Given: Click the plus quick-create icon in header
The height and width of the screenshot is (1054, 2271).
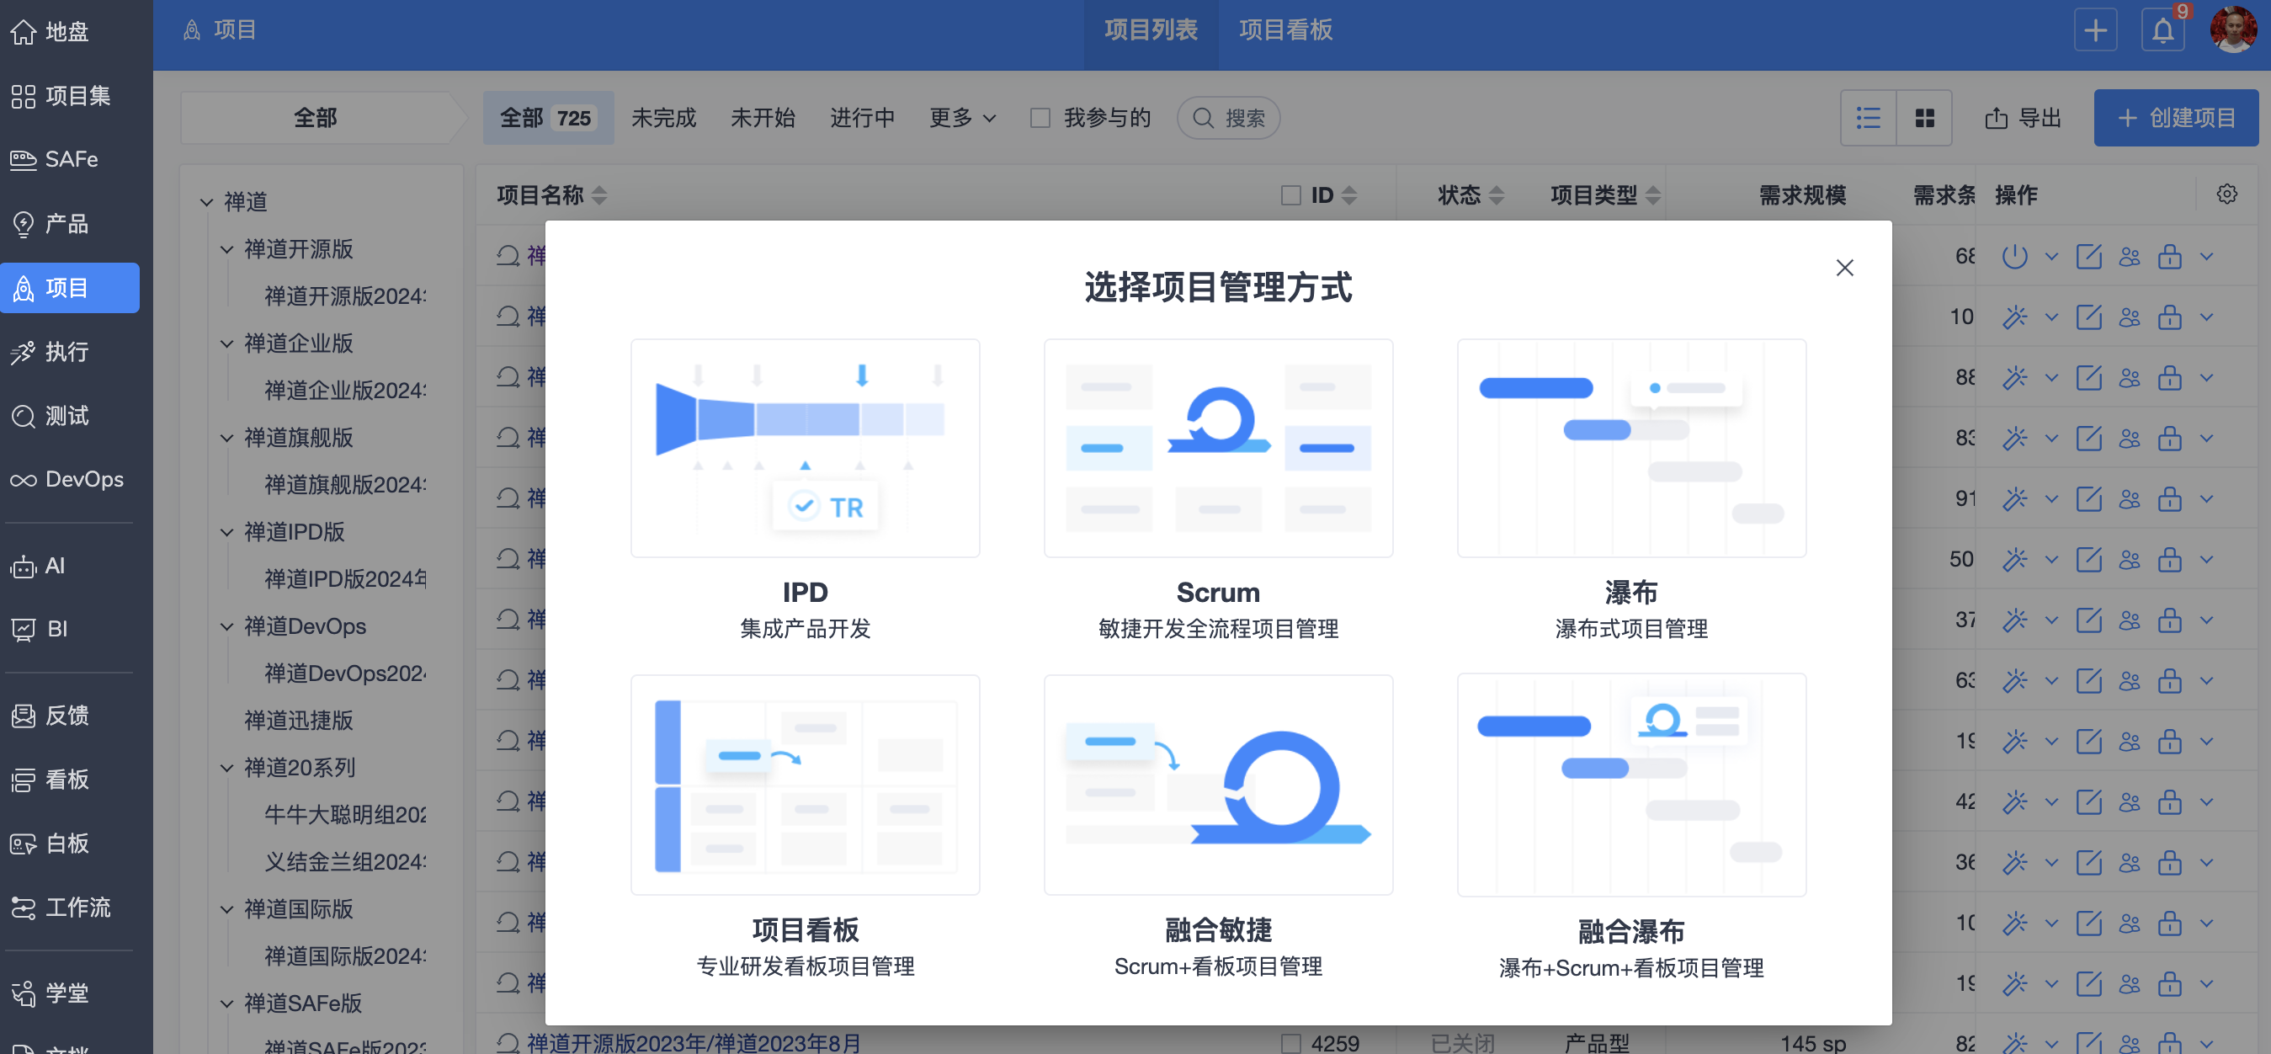Looking at the screenshot, I should coord(2095,32).
